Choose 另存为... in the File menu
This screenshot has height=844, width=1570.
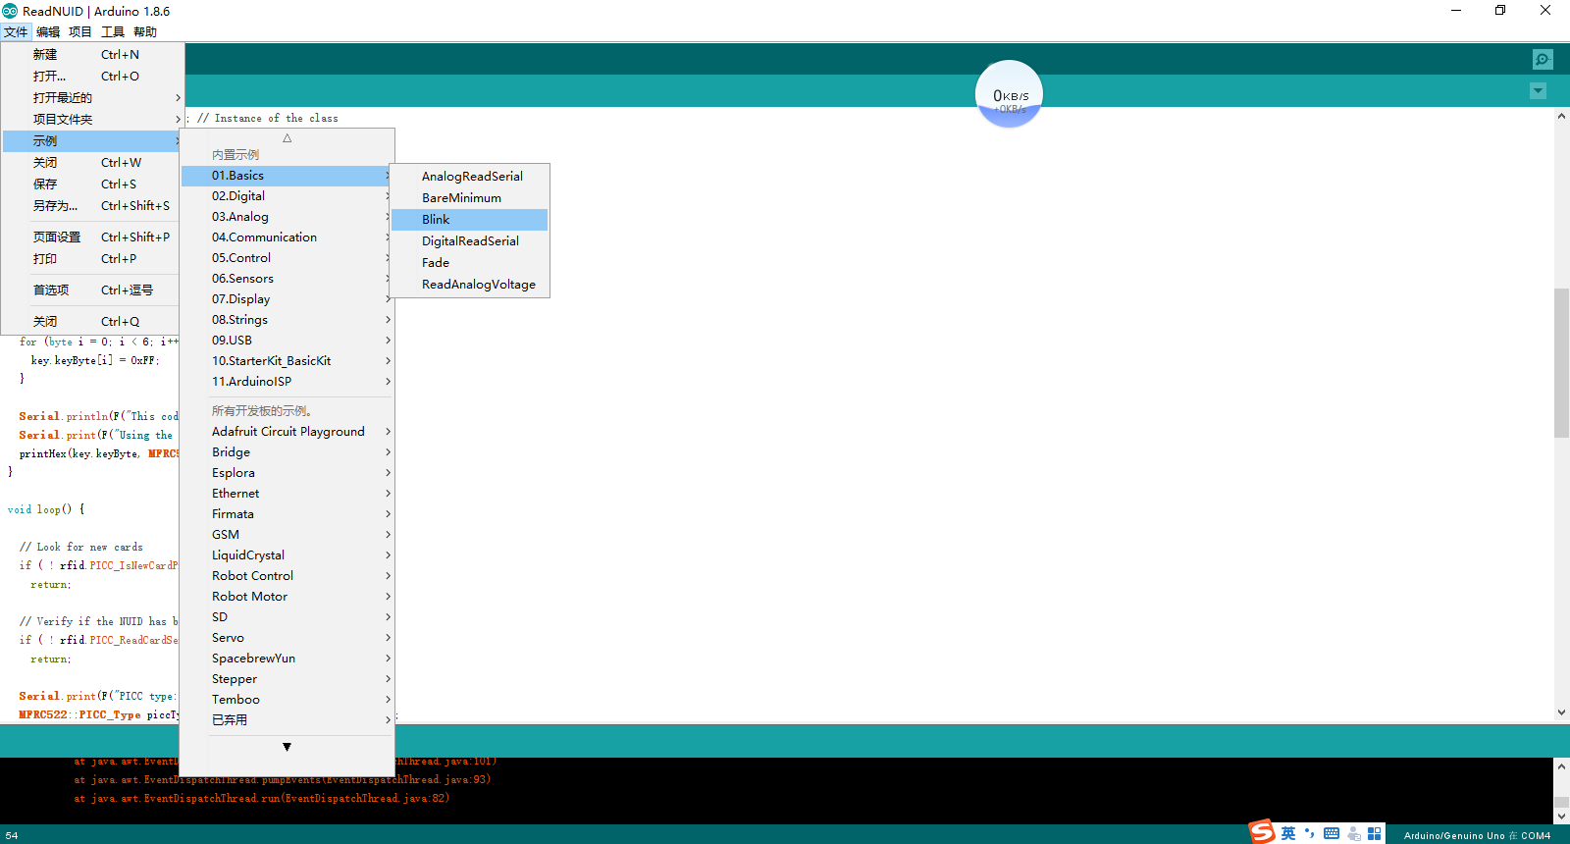(x=93, y=206)
